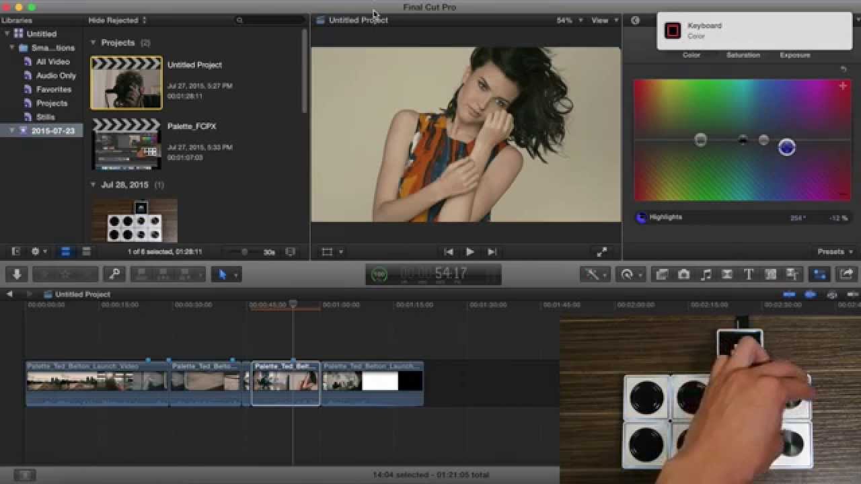Click the Import Media arrow button
The width and height of the screenshot is (861, 484).
17,274
